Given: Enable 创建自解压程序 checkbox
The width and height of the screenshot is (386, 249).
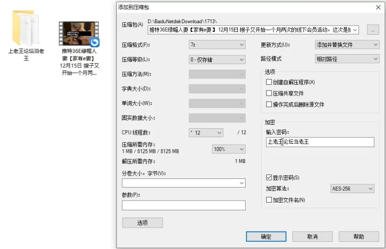Looking at the screenshot, I should [269, 82].
